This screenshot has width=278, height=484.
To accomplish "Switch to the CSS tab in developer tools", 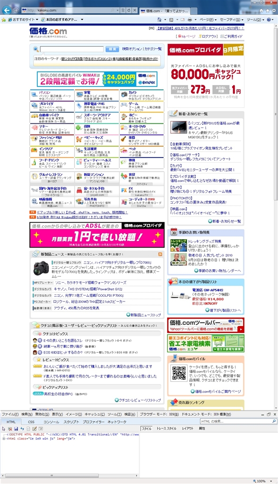I will [32, 422].
